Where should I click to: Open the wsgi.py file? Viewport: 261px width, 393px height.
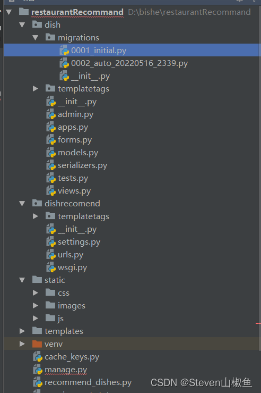click(72, 267)
